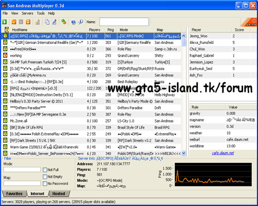Open the Servers menu
Image resolution: width=258 pixels, height=206 pixels.
pyautogui.click(x=27, y=13)
